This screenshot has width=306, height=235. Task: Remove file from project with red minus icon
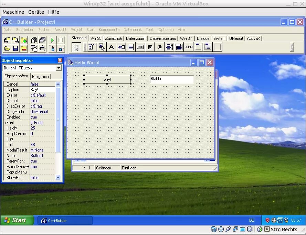(24, 48)
